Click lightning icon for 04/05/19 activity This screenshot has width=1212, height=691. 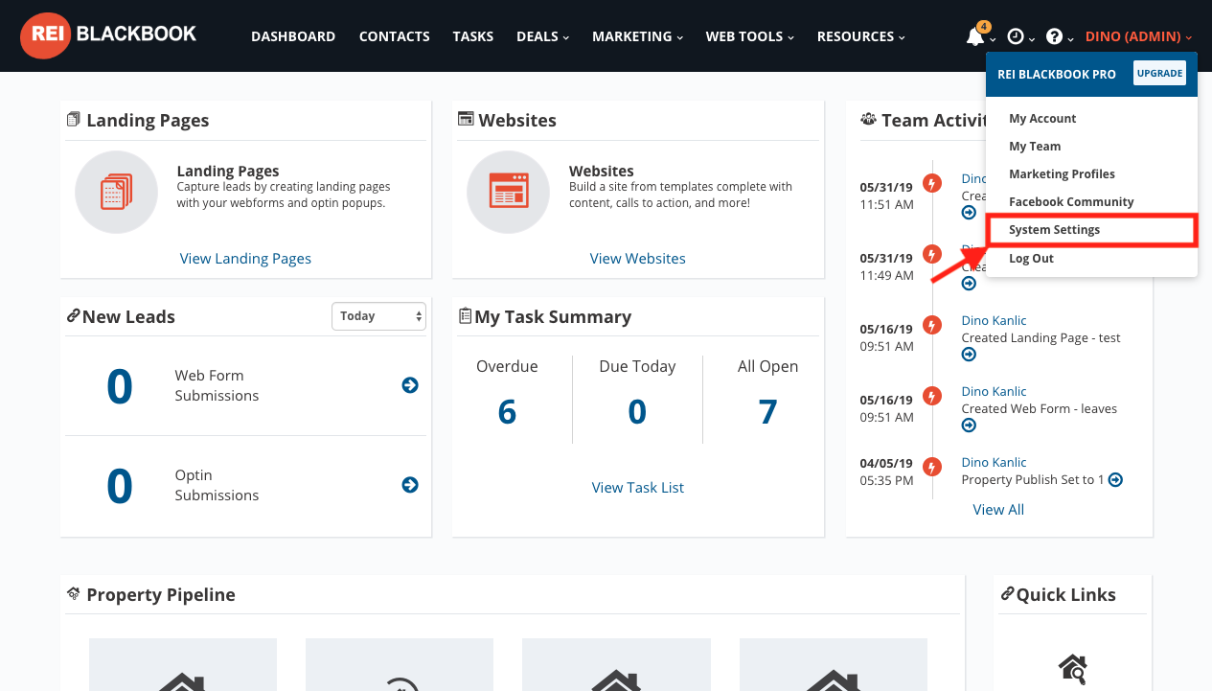pos(931,467)
